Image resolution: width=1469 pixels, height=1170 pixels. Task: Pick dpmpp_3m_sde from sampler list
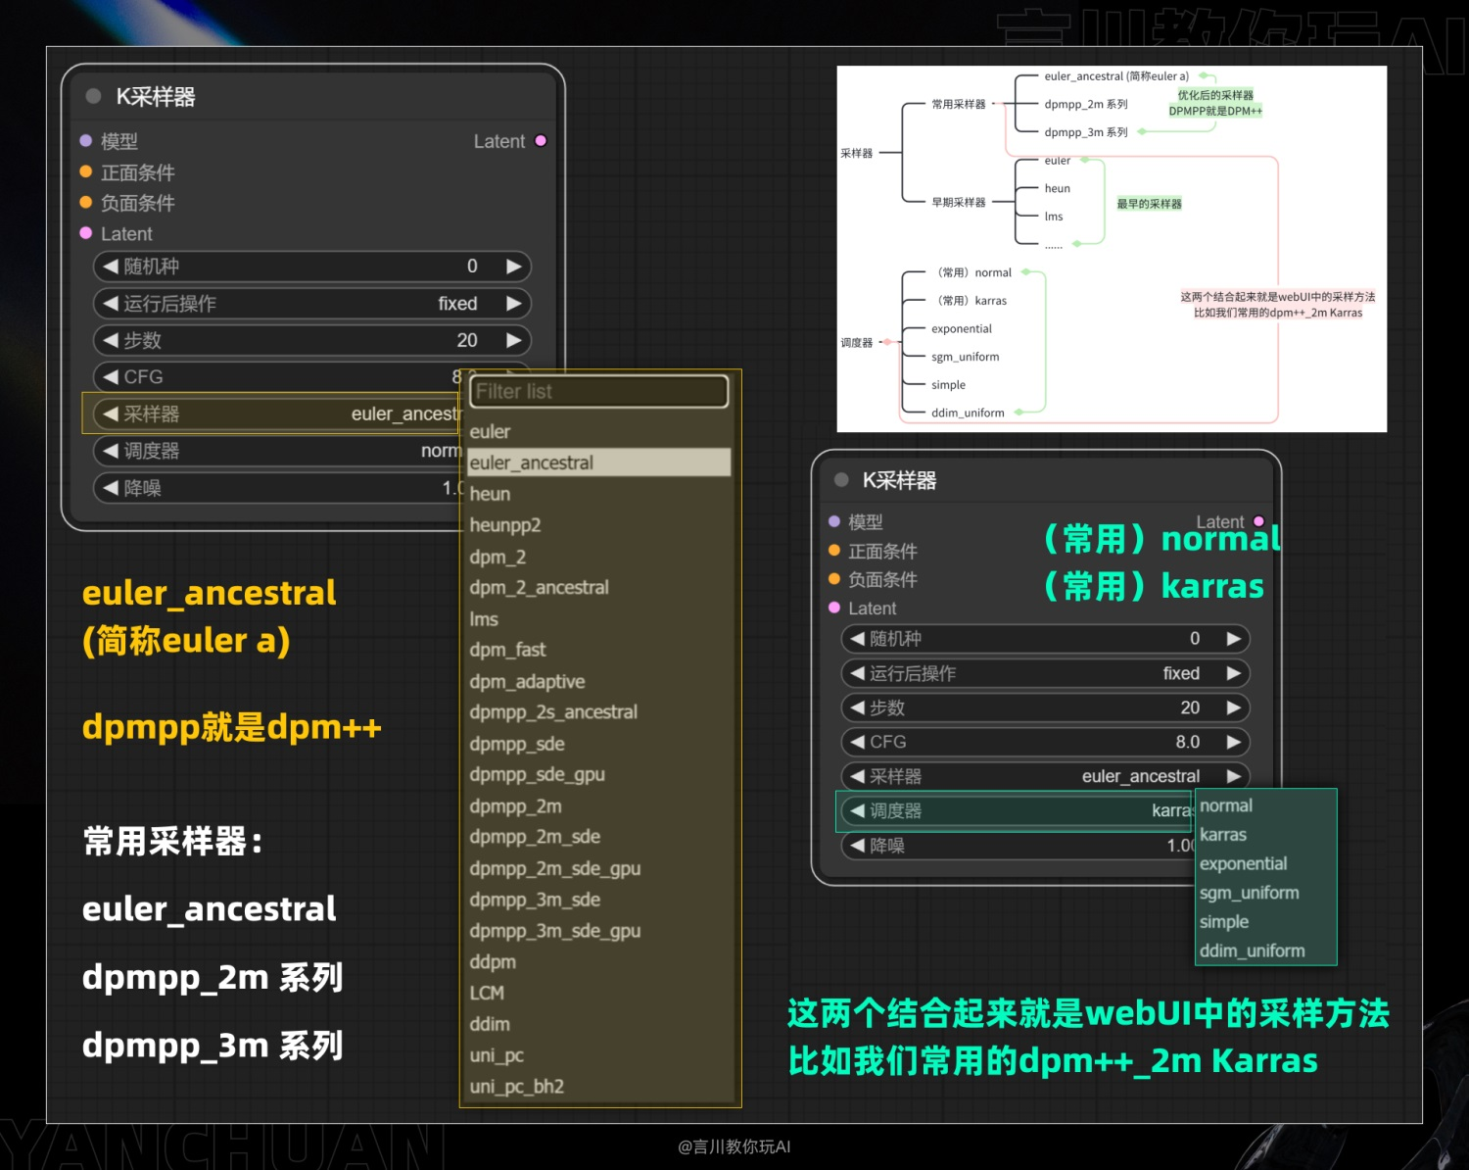(x=599, y=900)
